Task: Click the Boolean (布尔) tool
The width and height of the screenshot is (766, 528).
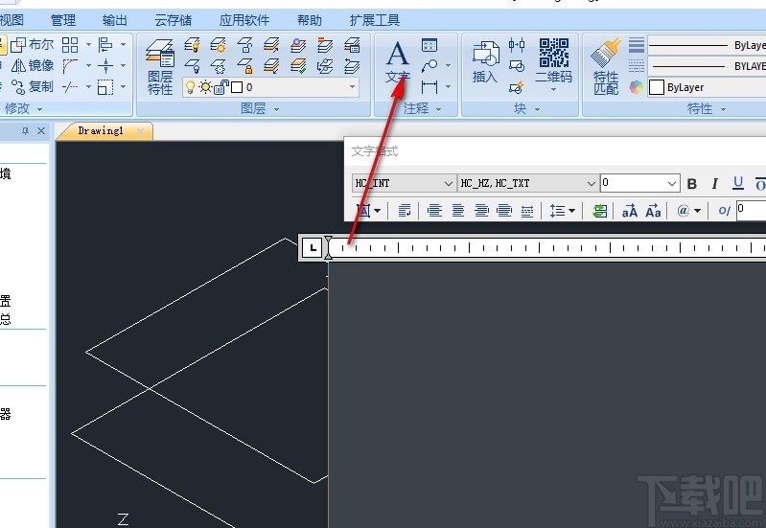Action: tap(32, 44)
